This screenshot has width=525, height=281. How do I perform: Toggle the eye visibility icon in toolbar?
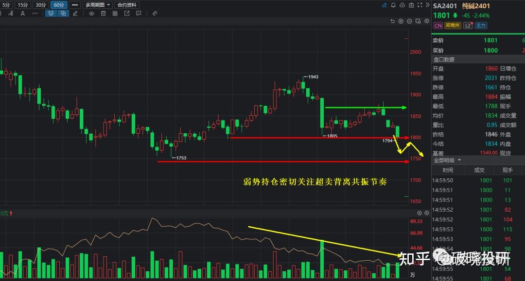tap(91, 14)
